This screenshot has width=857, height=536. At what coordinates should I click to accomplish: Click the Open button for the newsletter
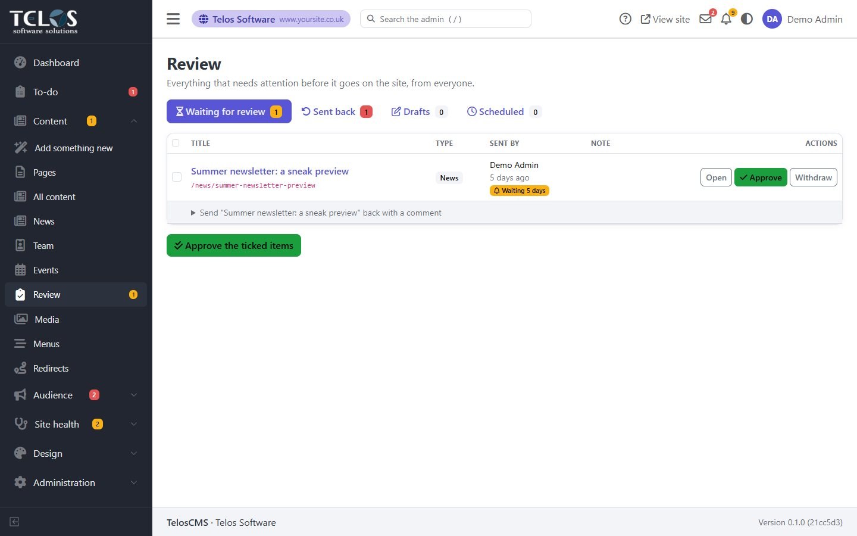pos(716,177)
